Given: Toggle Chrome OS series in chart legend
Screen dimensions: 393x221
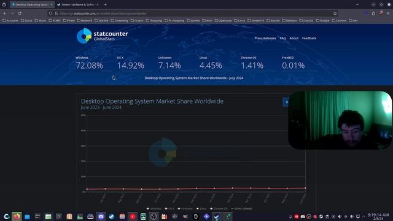Looking at the screenshot, I should [x=219, y=209].
